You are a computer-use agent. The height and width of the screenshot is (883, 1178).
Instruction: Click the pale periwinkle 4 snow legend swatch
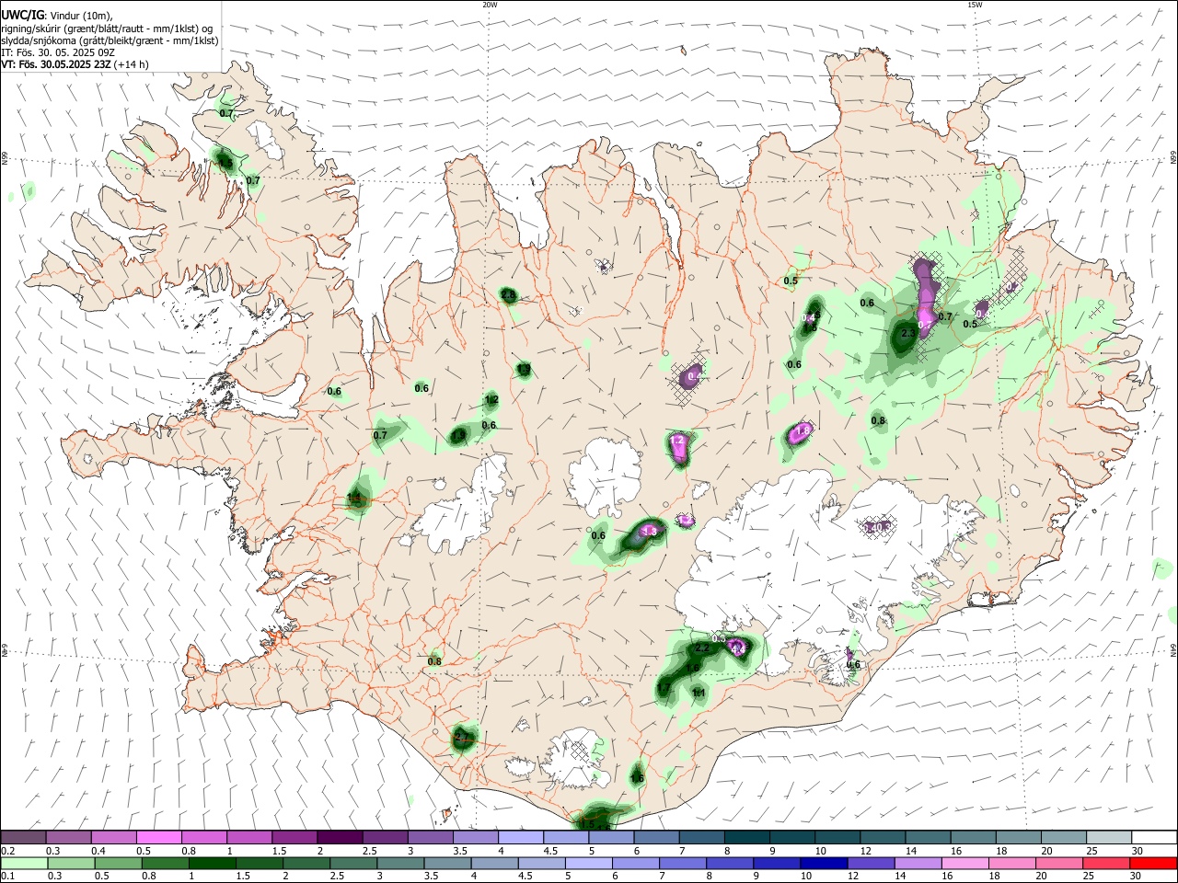pyautogui.click(x=520, y=837)
